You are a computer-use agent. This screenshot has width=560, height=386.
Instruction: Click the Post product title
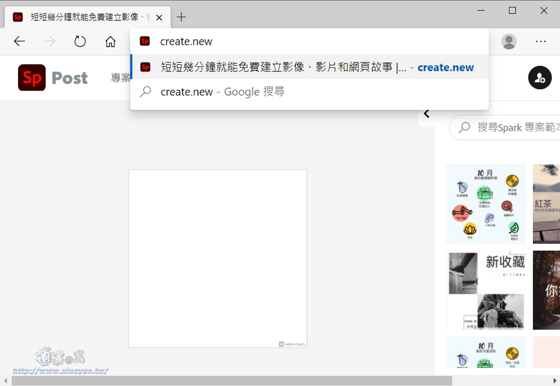point(69,78)
